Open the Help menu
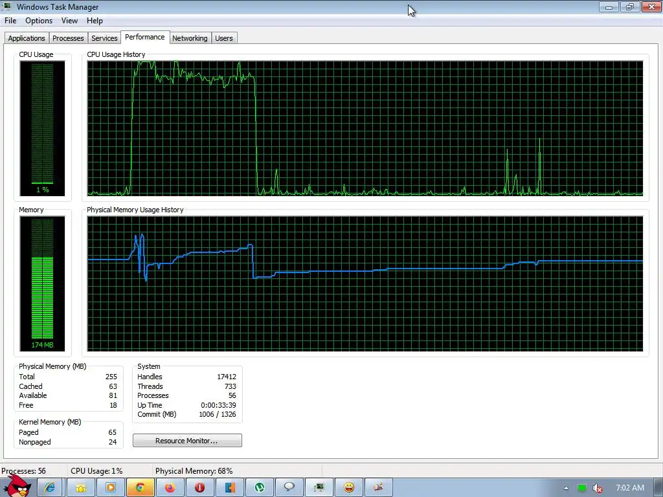Screen dimensions: 663x497 click(x=95, y=21)
